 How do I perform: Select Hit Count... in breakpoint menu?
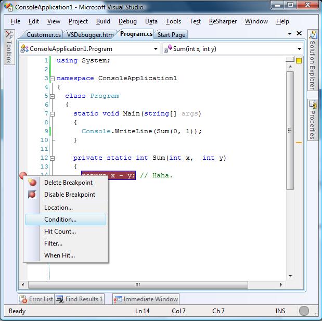click(x=66, y=232)
